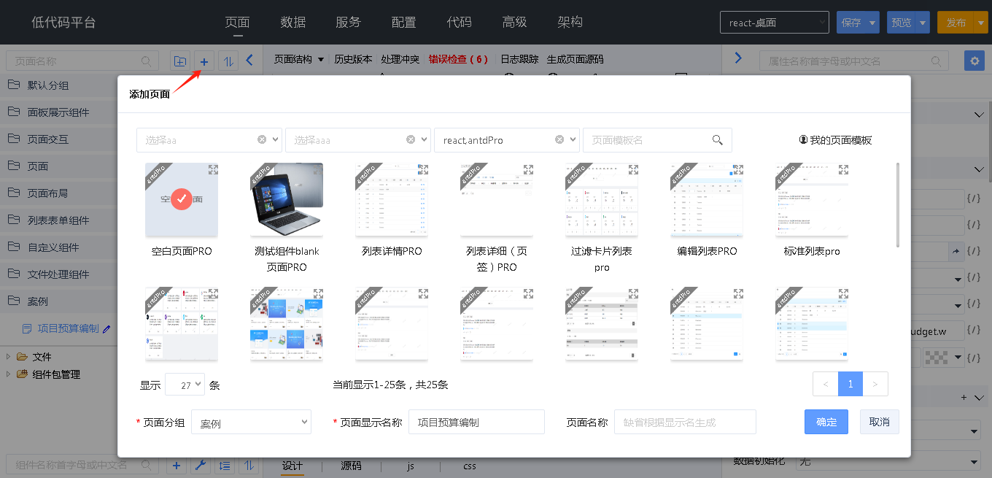This screenshot has width=992, height=478.
Task: Click the add folder icon in the page toolbar
Action: coord(179,61)
